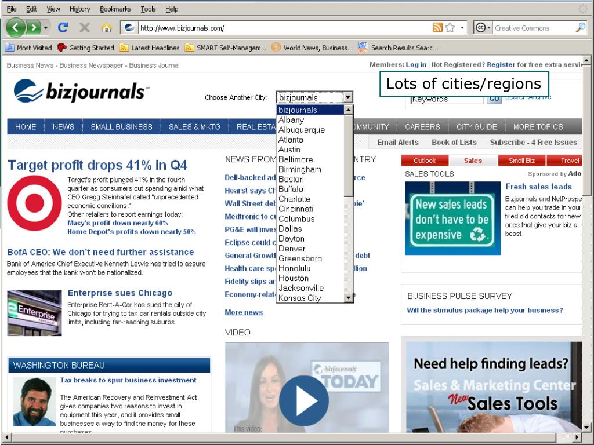The image size is (594, 445).
Task: Click the city list scrollbar thumb
Action: tap(349, 155)
